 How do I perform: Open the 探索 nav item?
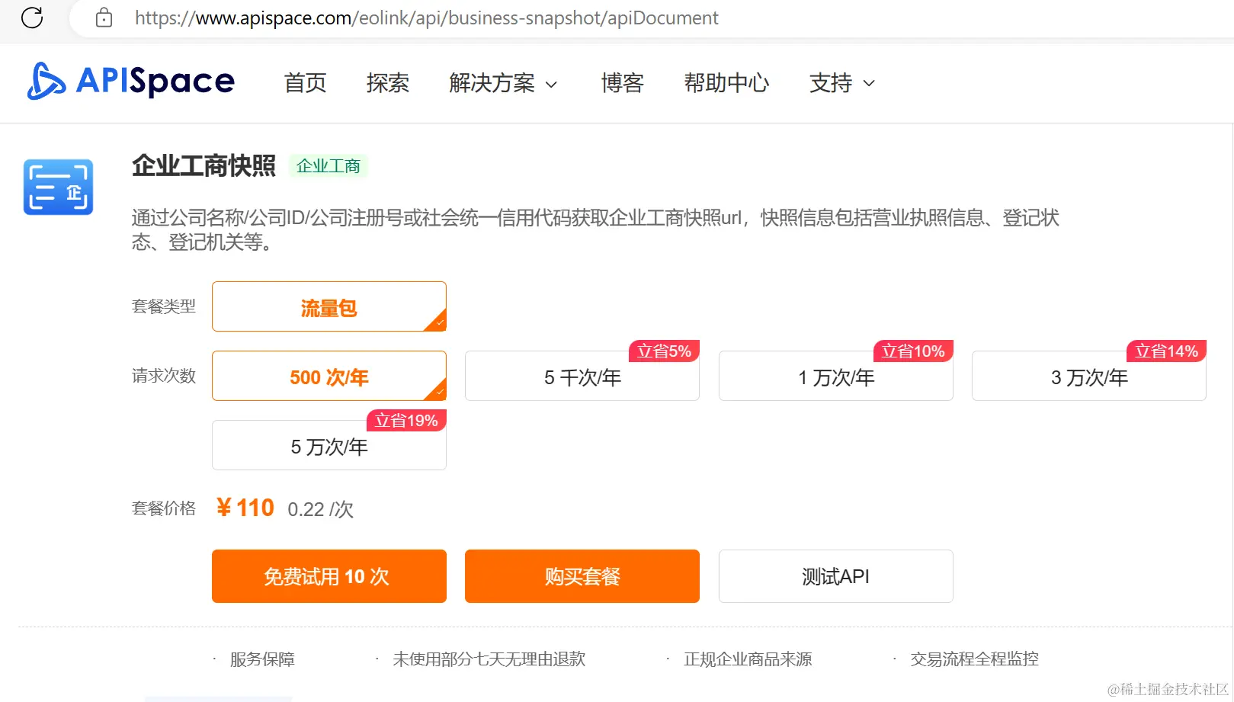coord(387,82)
